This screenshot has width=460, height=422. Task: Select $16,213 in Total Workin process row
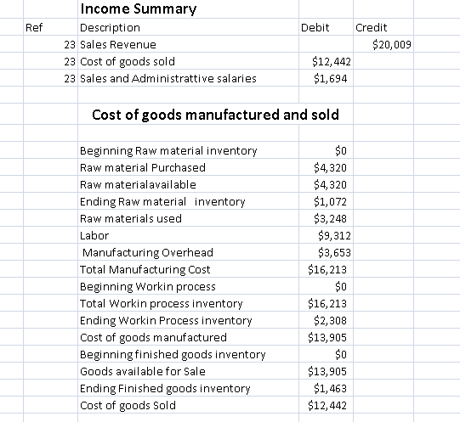pyautogui.click(x=326, y=303)
